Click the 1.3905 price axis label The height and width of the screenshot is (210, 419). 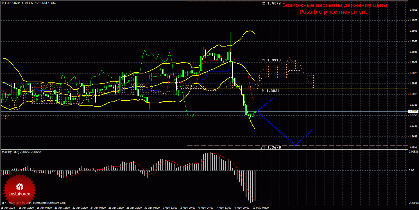pos(413,63)
